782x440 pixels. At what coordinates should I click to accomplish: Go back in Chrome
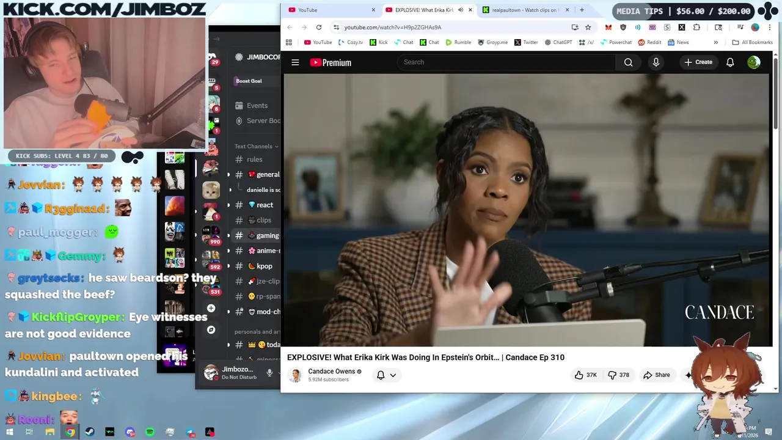[290, 28]
